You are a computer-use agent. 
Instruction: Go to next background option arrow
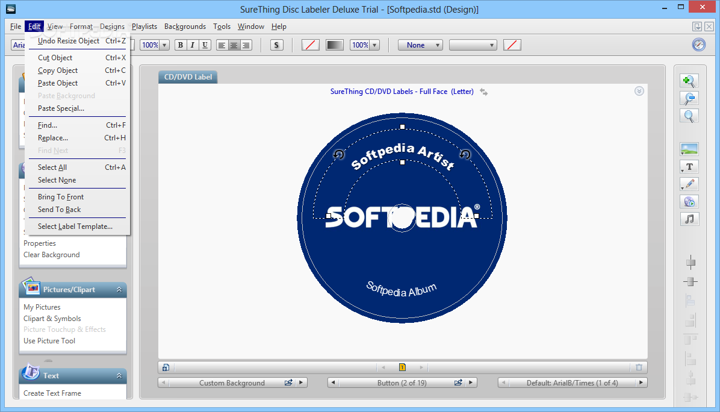[301, 382]
